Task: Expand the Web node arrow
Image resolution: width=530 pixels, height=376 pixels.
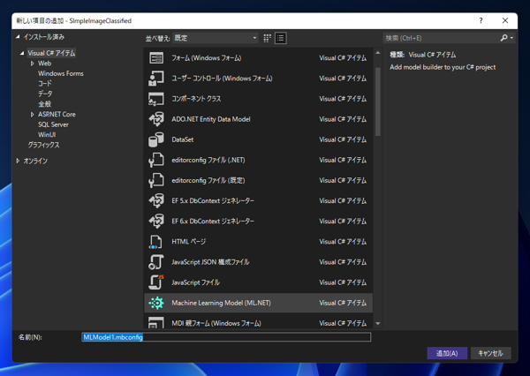Action: click(32, 64)
